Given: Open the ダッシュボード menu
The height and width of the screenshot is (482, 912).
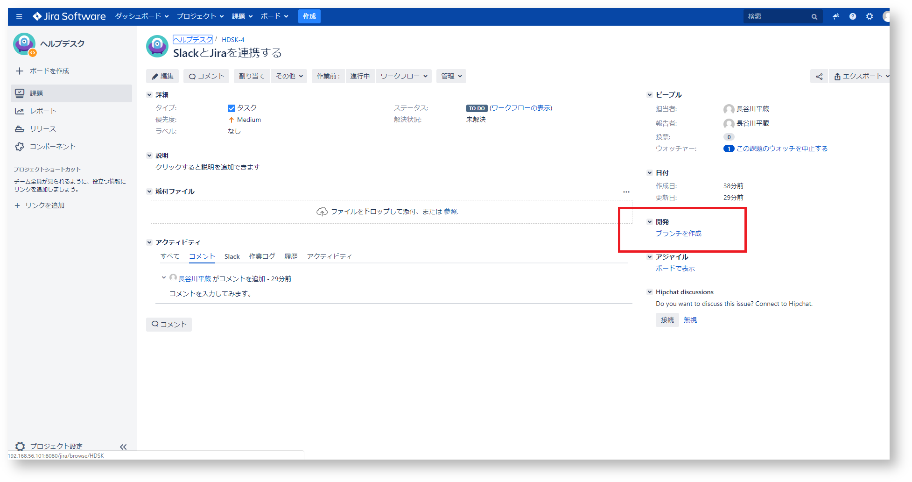Looking at the screenshot, I should click(x=142, y=16).
